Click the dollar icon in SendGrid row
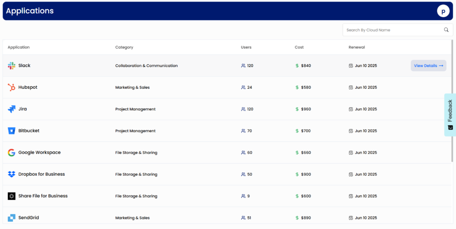The height and width of the screenshot is (229, 456). pos(297,218)
